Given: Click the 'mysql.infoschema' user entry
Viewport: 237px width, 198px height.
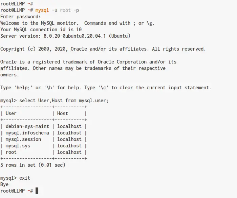Looking at the screenshot, I should click(x=27, y=133).
